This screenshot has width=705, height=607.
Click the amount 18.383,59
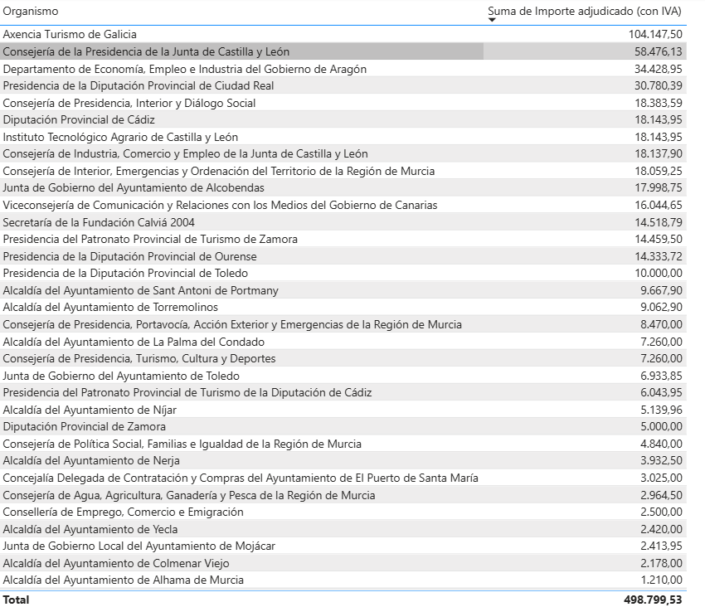pyautogui.click(x=659, y=103)
